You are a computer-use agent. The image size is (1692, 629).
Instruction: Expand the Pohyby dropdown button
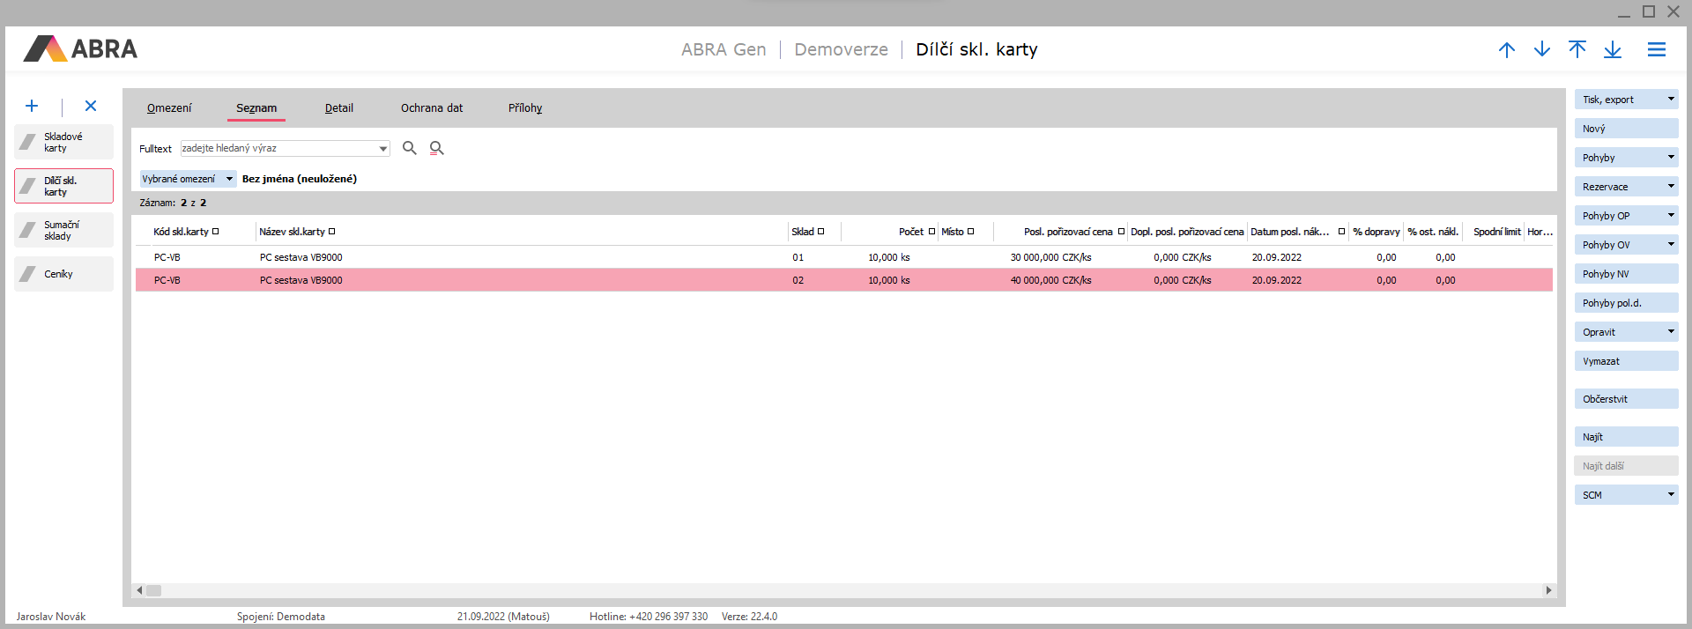(x=1671, y=158)
